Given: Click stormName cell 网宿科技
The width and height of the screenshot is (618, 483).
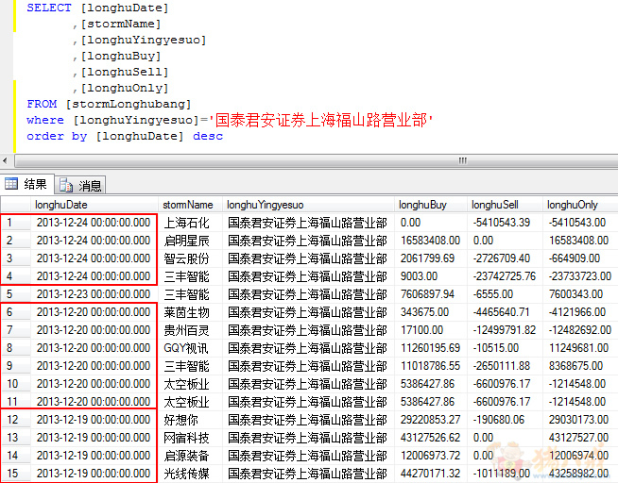Looking at the screenshot, I should (x=186, y=438).
